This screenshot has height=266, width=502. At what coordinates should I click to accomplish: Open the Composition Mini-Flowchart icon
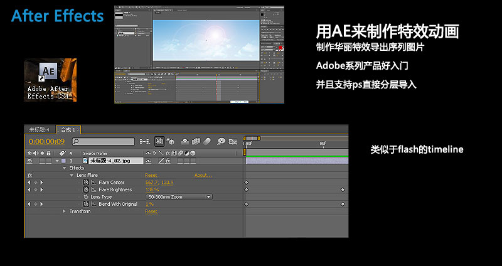pyautogui.click(x=145, y=141)
